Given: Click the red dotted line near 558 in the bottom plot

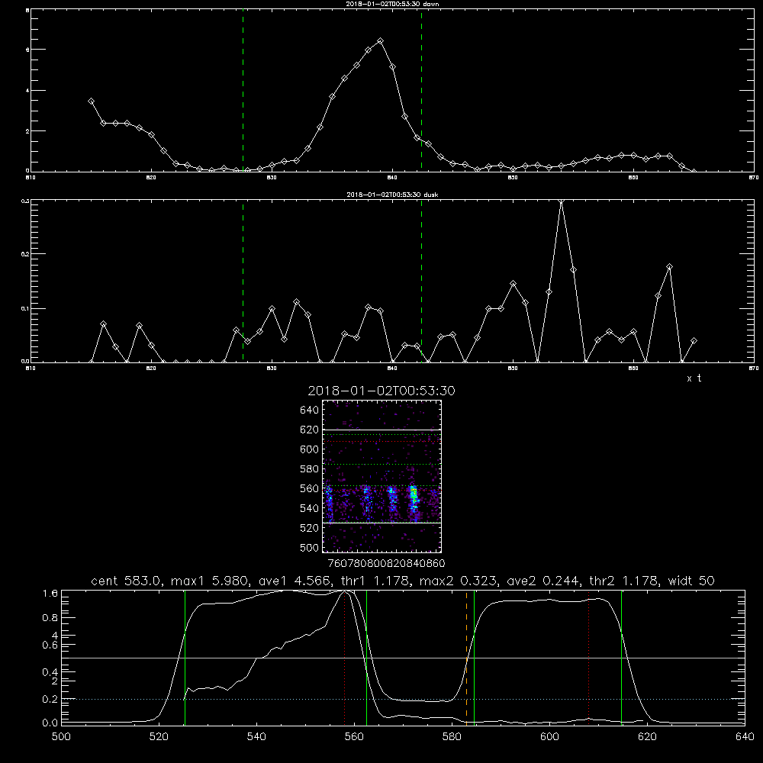Looking at the screenshot, I should [x=345, y=657].
